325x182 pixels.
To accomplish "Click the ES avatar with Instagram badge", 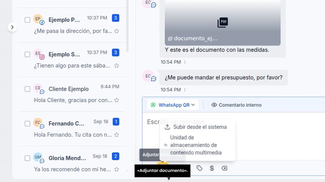I will click(x=38, y=54).
